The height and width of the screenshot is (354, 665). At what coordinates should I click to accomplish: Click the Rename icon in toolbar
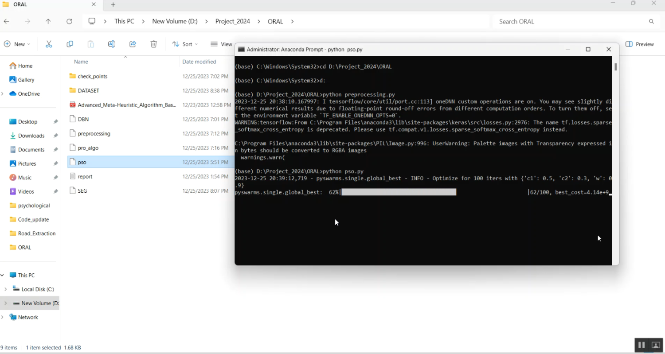(x=112, y=44)
